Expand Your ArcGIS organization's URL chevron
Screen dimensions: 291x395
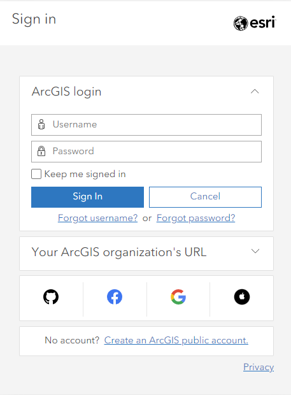click(x=255, y=251)
